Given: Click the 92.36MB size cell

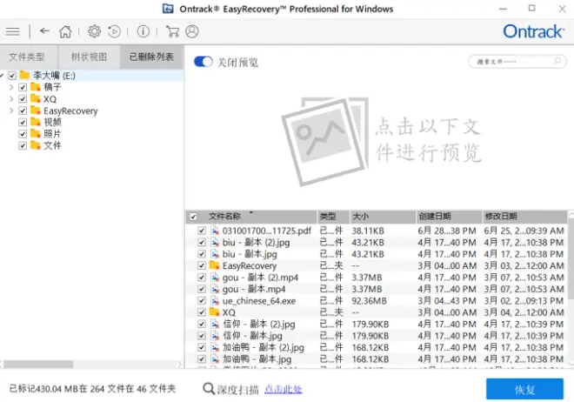Looking at the screenshot, I should (369, 301).
